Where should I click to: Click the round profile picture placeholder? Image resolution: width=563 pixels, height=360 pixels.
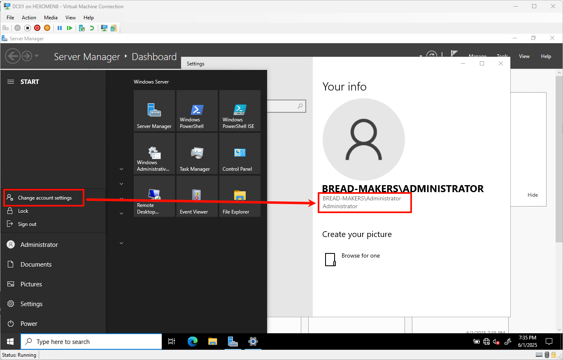364,139
